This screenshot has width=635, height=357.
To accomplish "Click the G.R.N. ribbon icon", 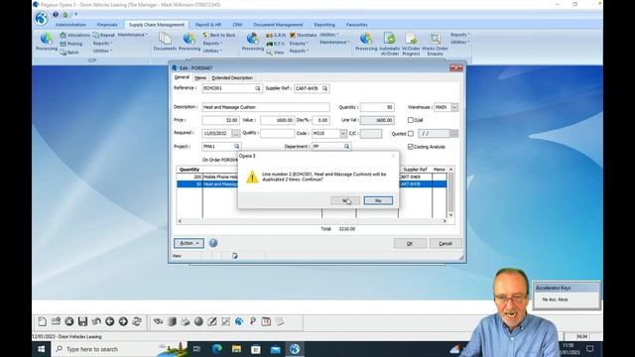I will (276, 36).
